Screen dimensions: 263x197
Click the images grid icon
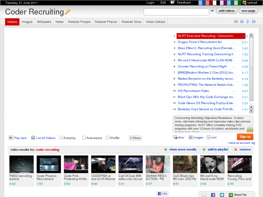pos(190,137)
